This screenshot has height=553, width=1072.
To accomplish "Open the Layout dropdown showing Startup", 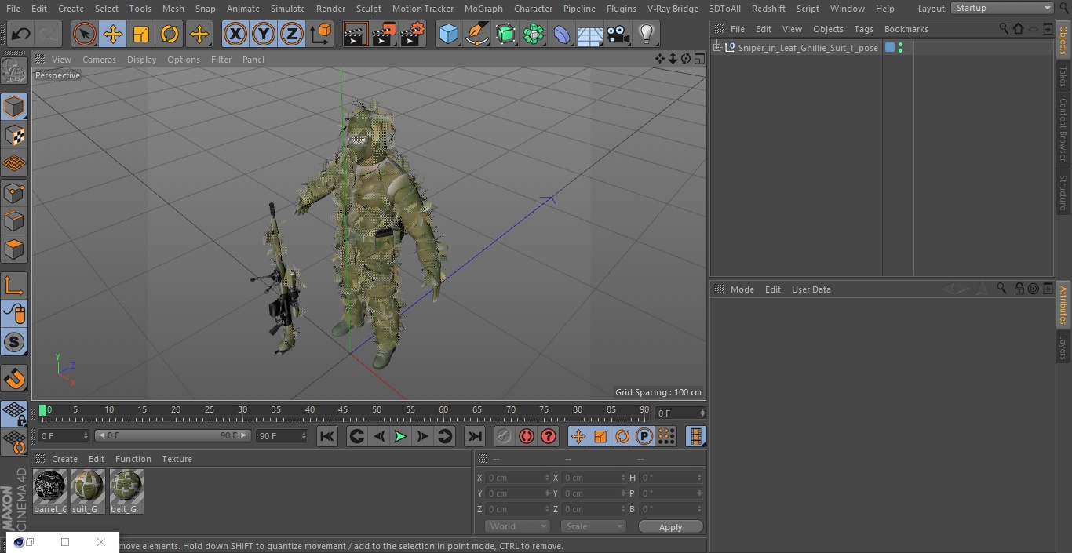I will click(1002, 8).
